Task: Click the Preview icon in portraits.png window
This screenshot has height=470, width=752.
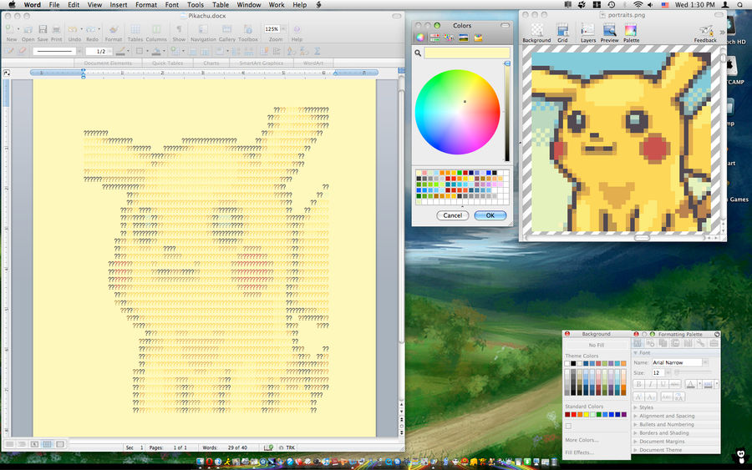Action: (x=610, y=30)
